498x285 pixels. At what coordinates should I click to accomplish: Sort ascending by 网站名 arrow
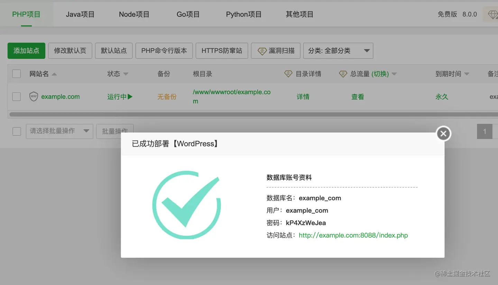tap(54, 74)
